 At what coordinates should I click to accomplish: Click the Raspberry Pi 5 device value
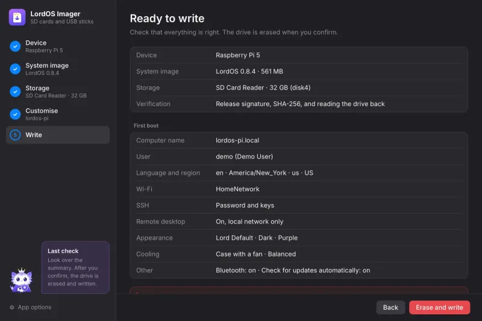[237, 55]
